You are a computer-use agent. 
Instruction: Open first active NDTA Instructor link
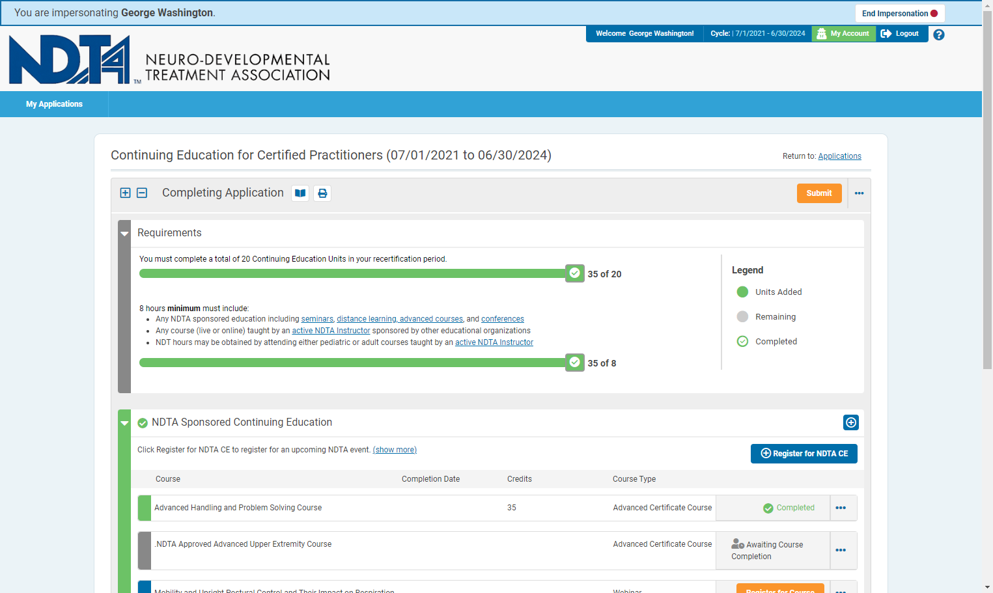click(x=331, y=331)
